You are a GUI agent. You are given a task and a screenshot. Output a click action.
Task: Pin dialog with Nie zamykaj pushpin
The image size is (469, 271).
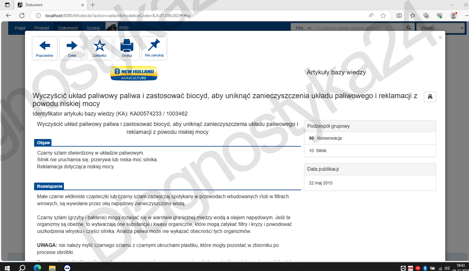coord(154,48)
